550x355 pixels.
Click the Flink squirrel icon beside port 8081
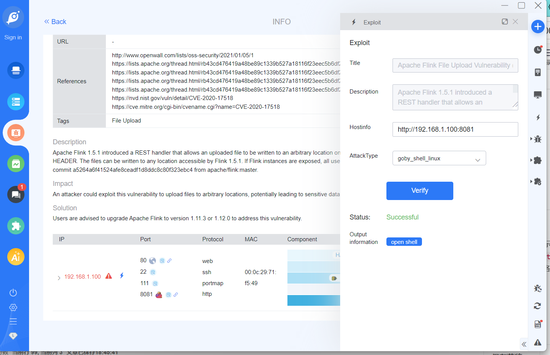(x=159, y=295)
